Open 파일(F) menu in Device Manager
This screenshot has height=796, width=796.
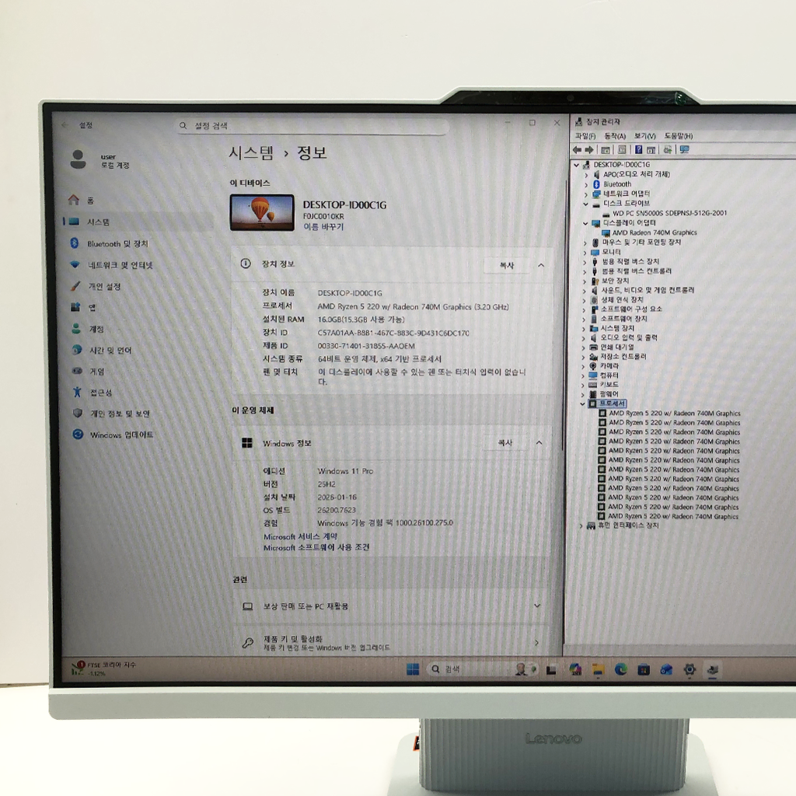(585, 136)
